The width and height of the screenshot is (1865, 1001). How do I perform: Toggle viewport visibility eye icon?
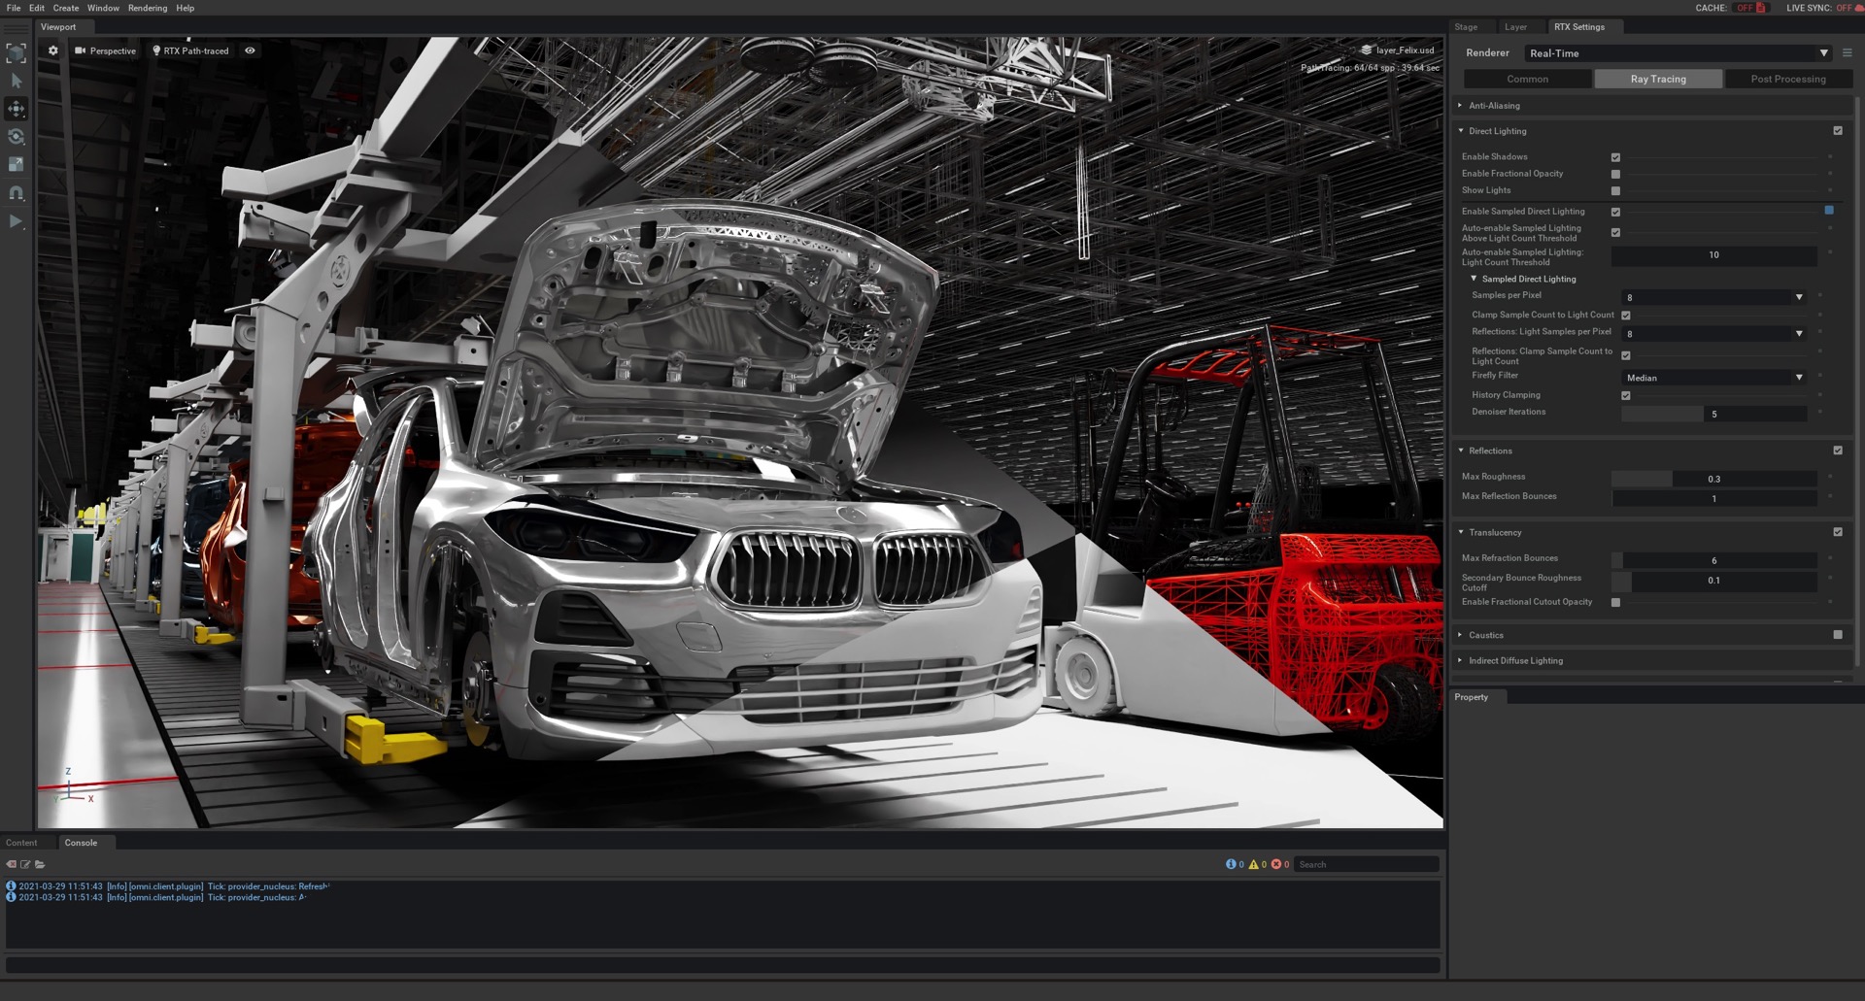[250, 50]
